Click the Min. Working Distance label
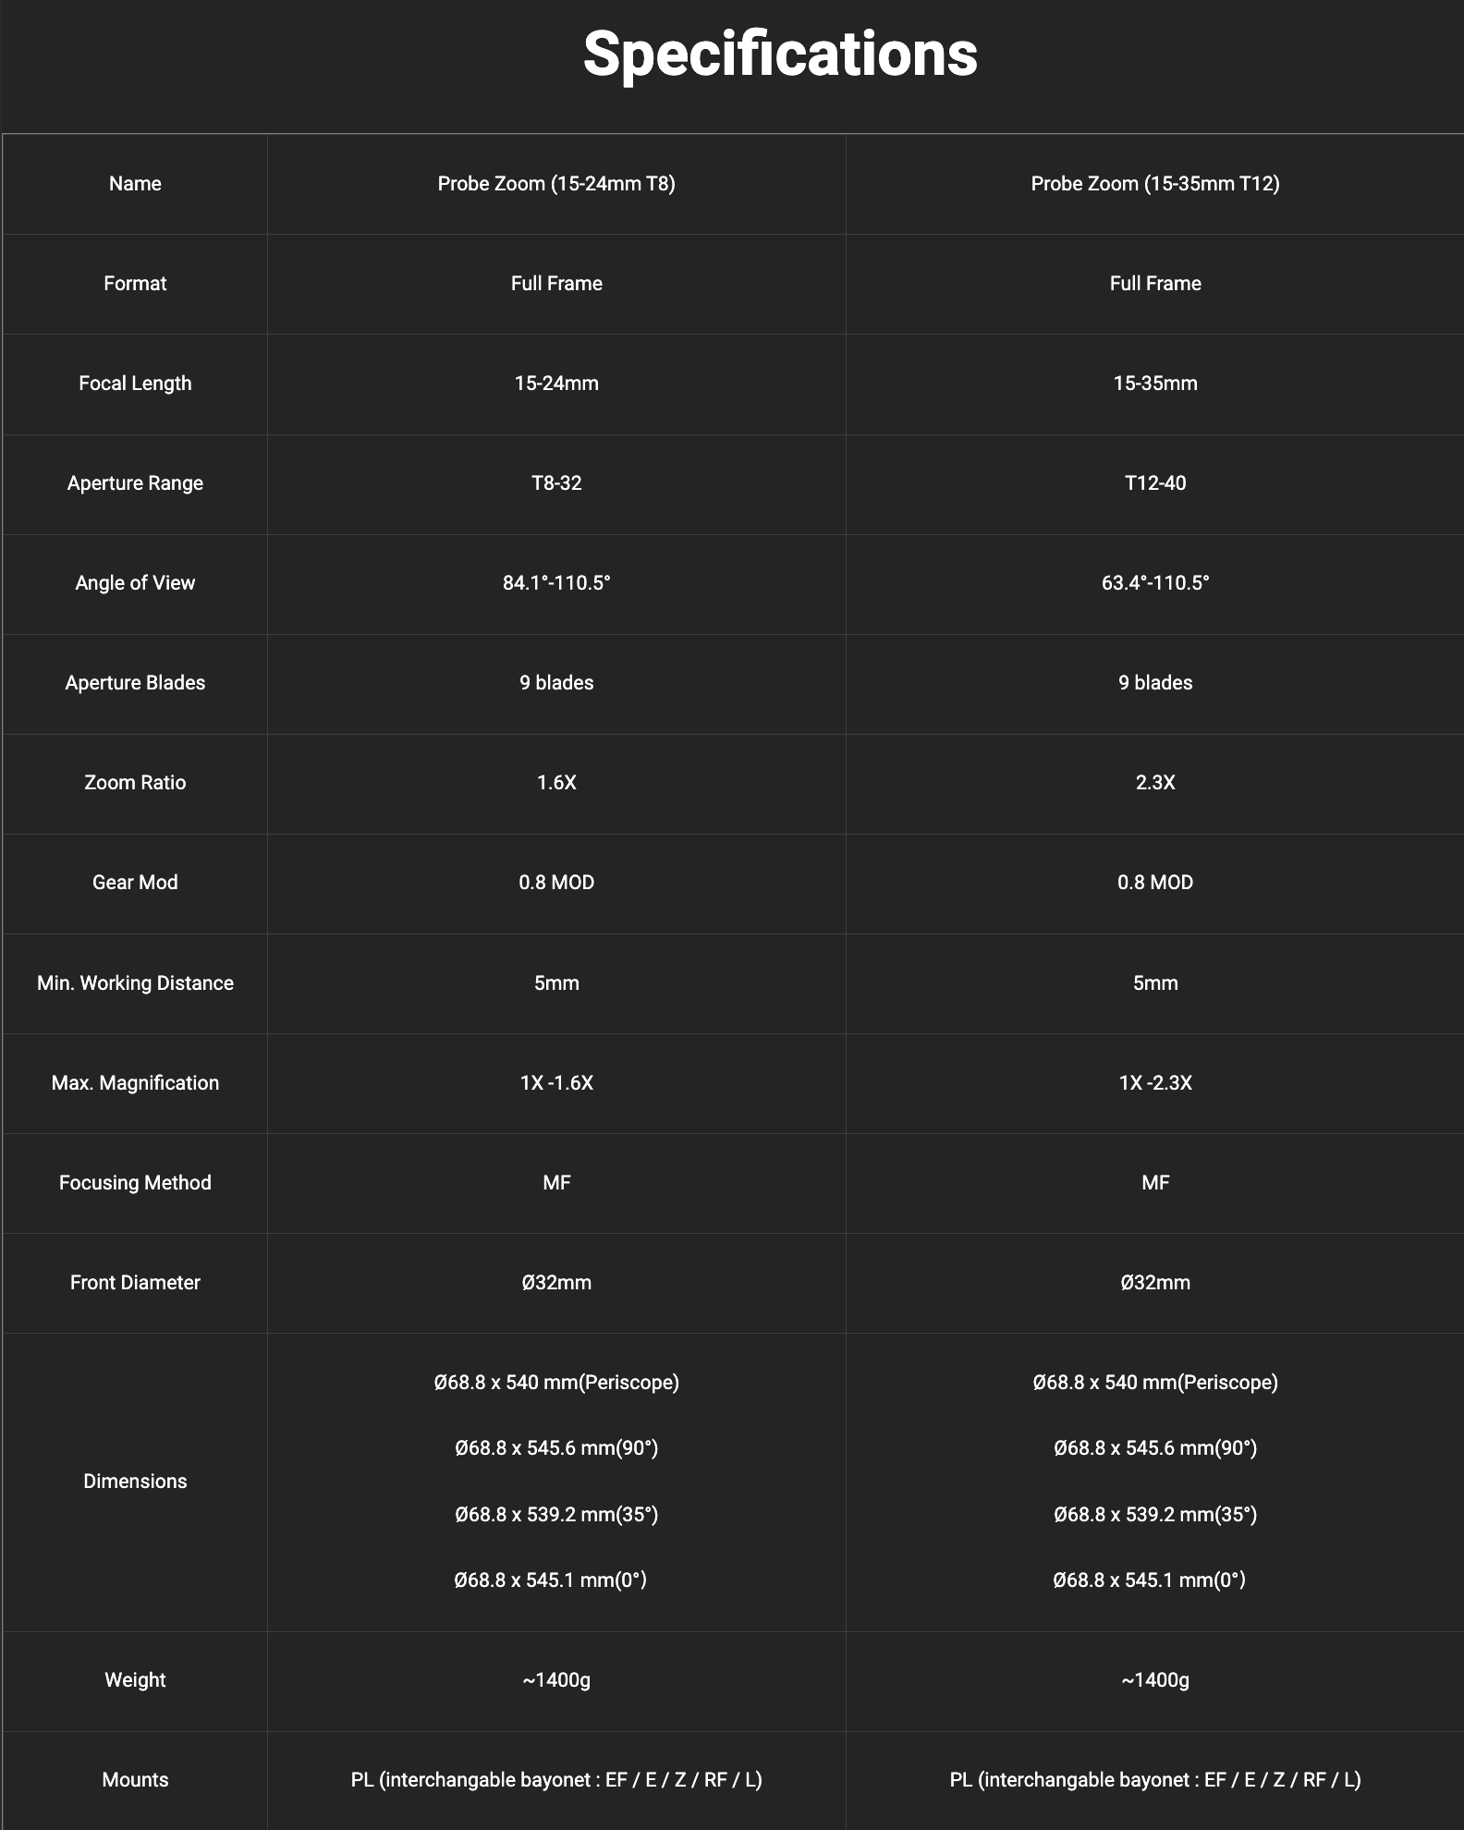1464x1830 pixels. pyautogui.click(x=135, y=983)
